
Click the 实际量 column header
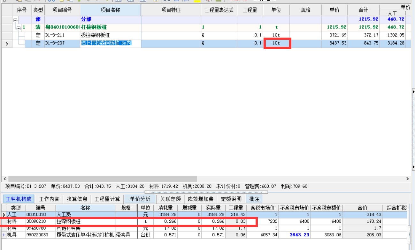[213, 208]
